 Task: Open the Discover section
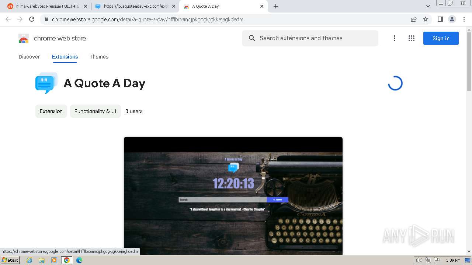29,57
